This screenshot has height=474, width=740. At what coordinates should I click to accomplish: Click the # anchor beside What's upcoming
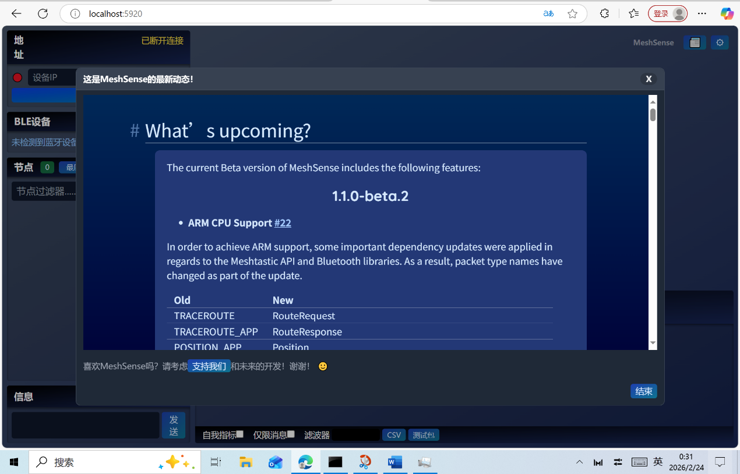pos(135,130)
